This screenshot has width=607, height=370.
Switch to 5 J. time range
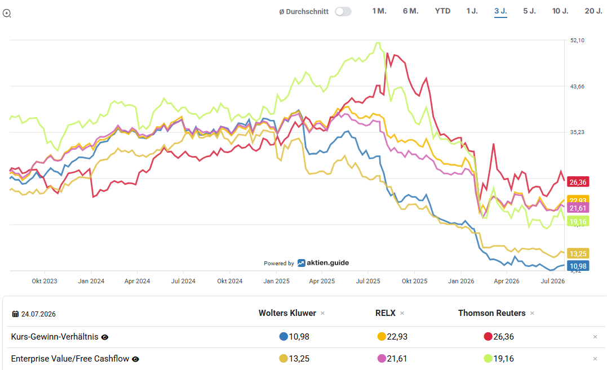coord(529,11)
